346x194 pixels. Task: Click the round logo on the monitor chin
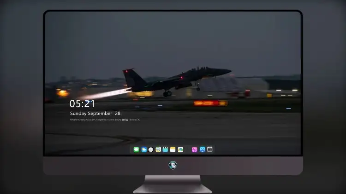click(173, 165)
